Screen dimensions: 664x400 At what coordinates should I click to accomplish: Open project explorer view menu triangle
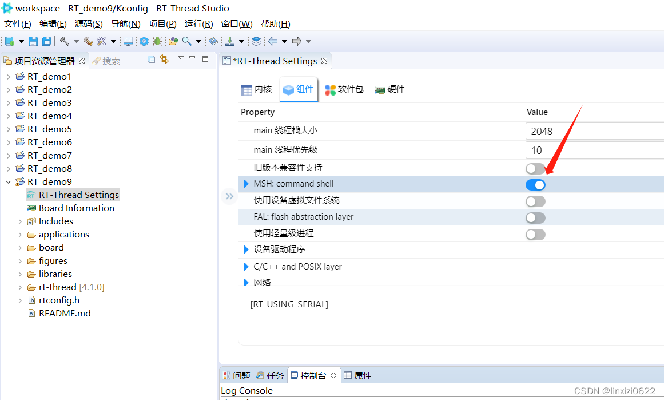[181, 58]
